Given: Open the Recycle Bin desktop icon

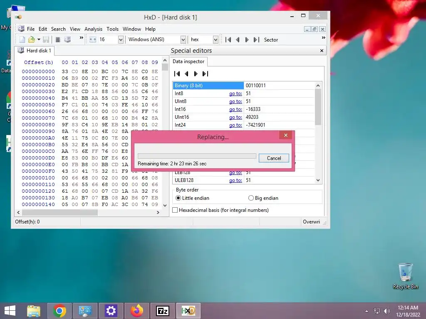Looking at the screenshot, I should click(405, 276).
